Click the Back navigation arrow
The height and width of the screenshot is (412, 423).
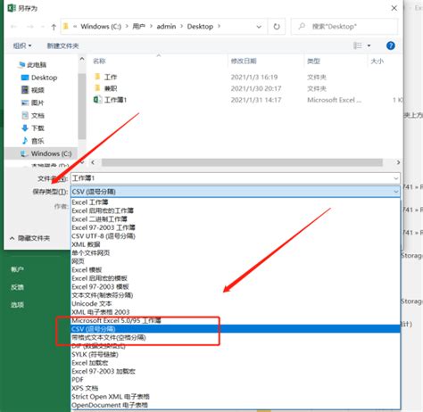13,27
